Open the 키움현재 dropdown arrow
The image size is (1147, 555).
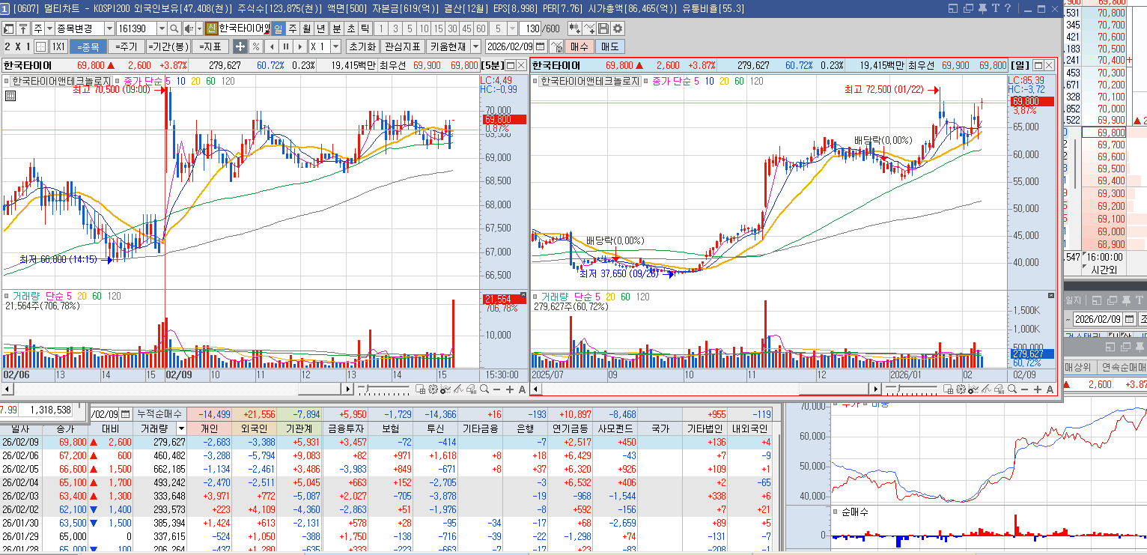pos(475,46)
